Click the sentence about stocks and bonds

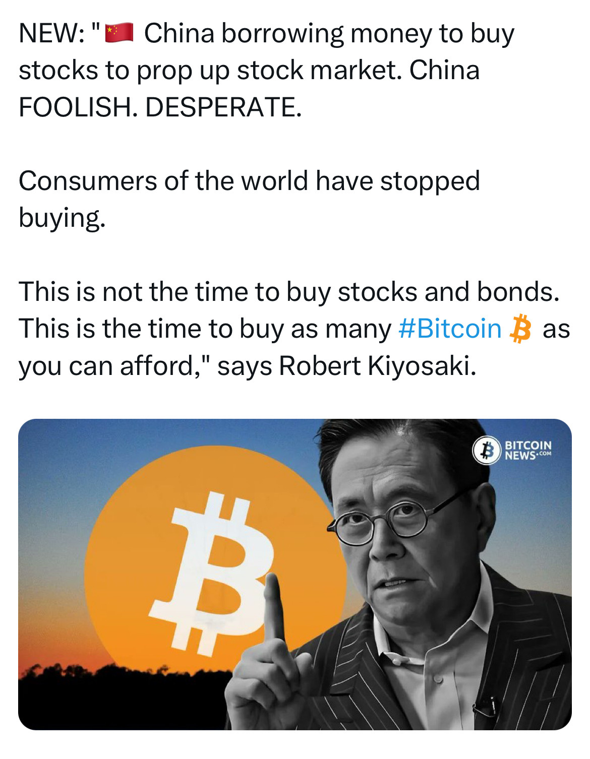[x=289, y=292]
